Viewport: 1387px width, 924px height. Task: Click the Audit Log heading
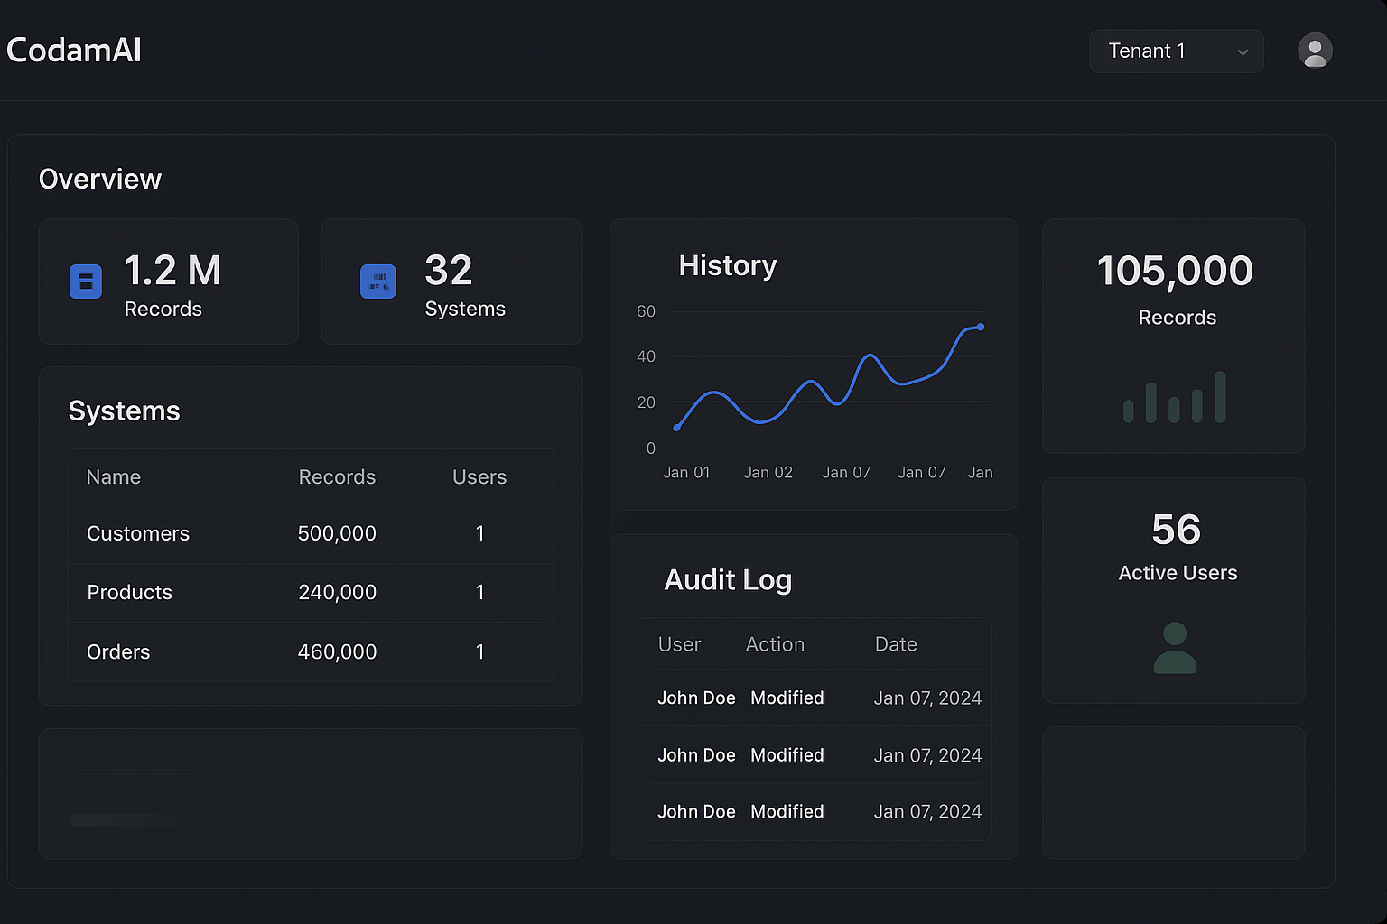[x=728, y=579]
